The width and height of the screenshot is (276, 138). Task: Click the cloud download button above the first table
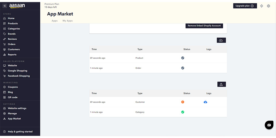[x=221, y=40]
